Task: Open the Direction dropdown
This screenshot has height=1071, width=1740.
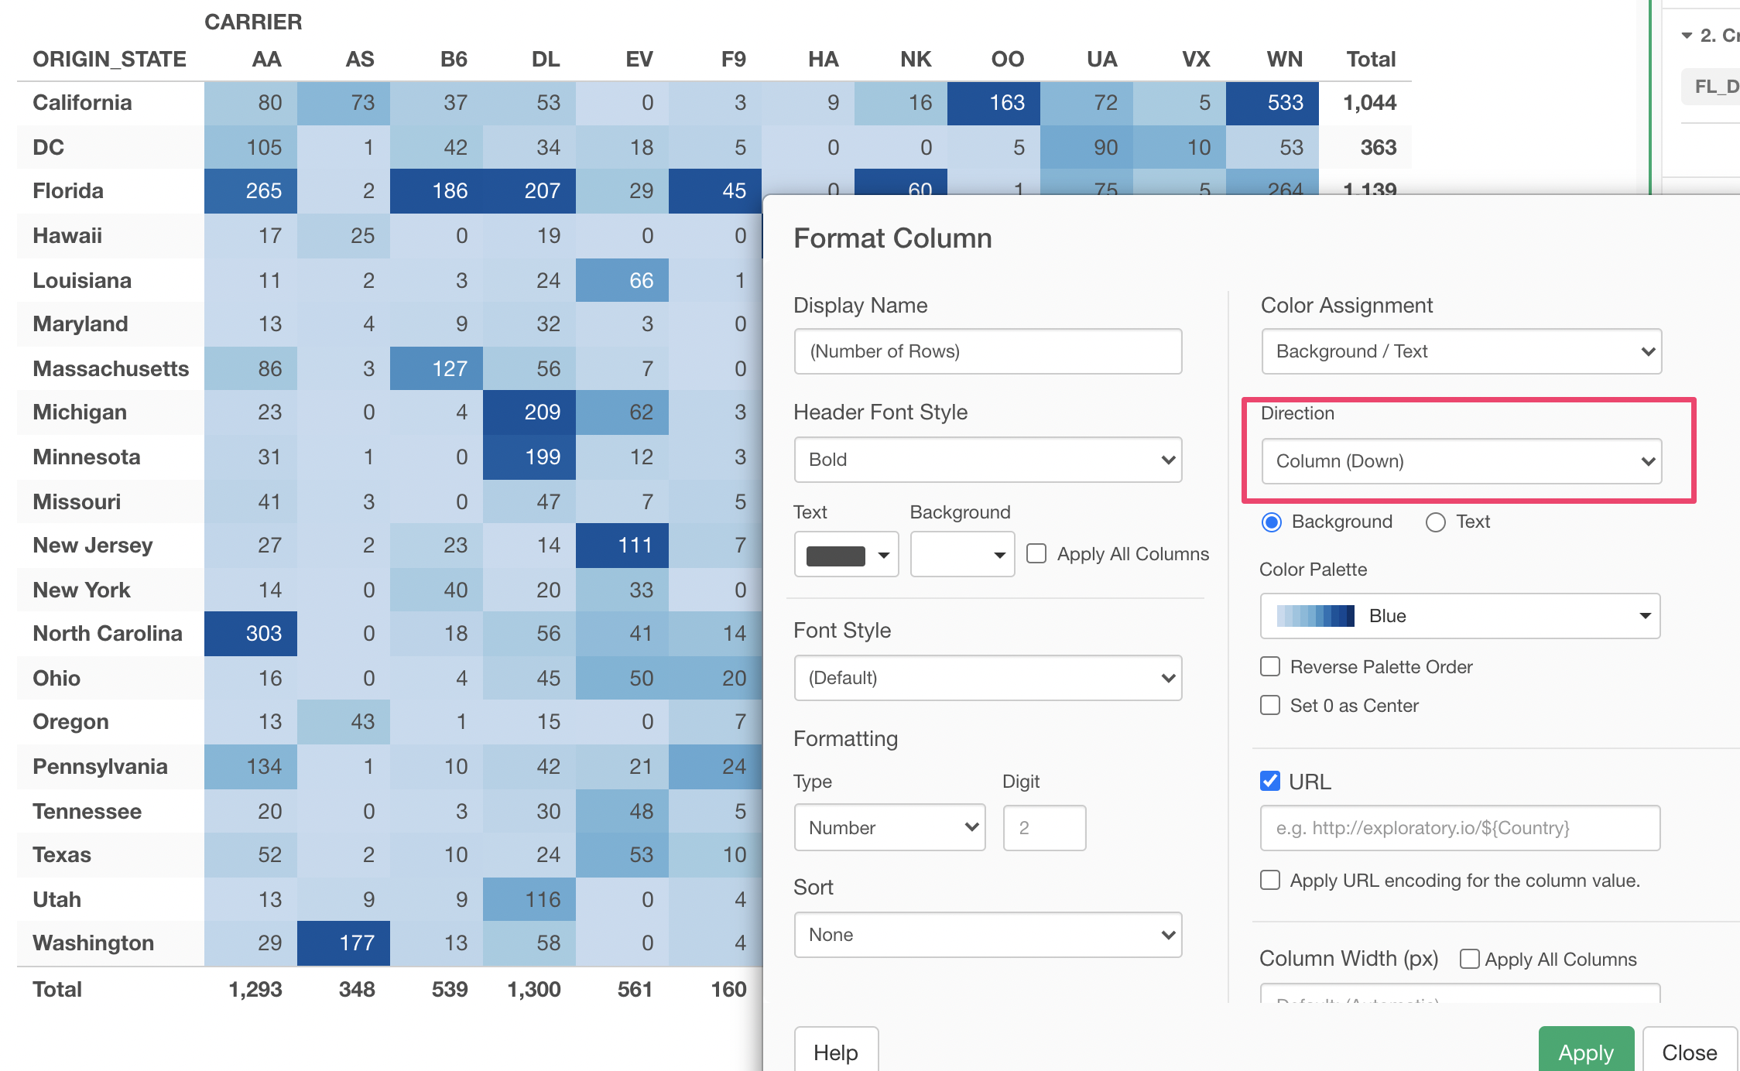Action: tap(1461, 461)
